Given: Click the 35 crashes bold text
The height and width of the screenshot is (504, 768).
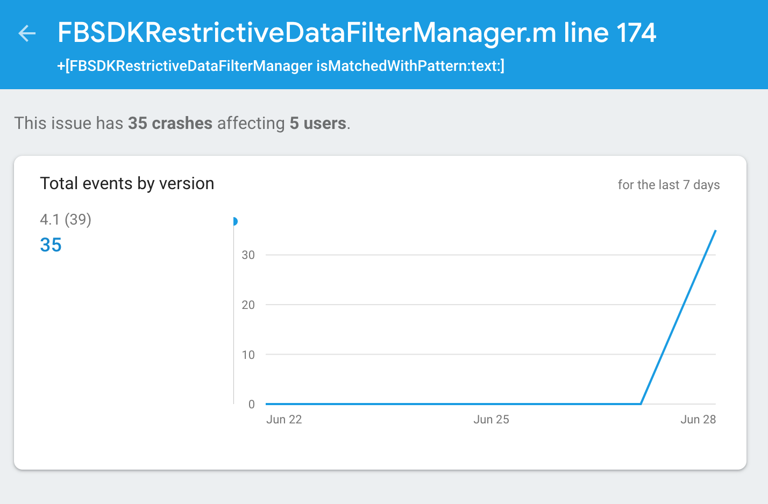Looking at the screenshot, I should (x=169, y=123).
